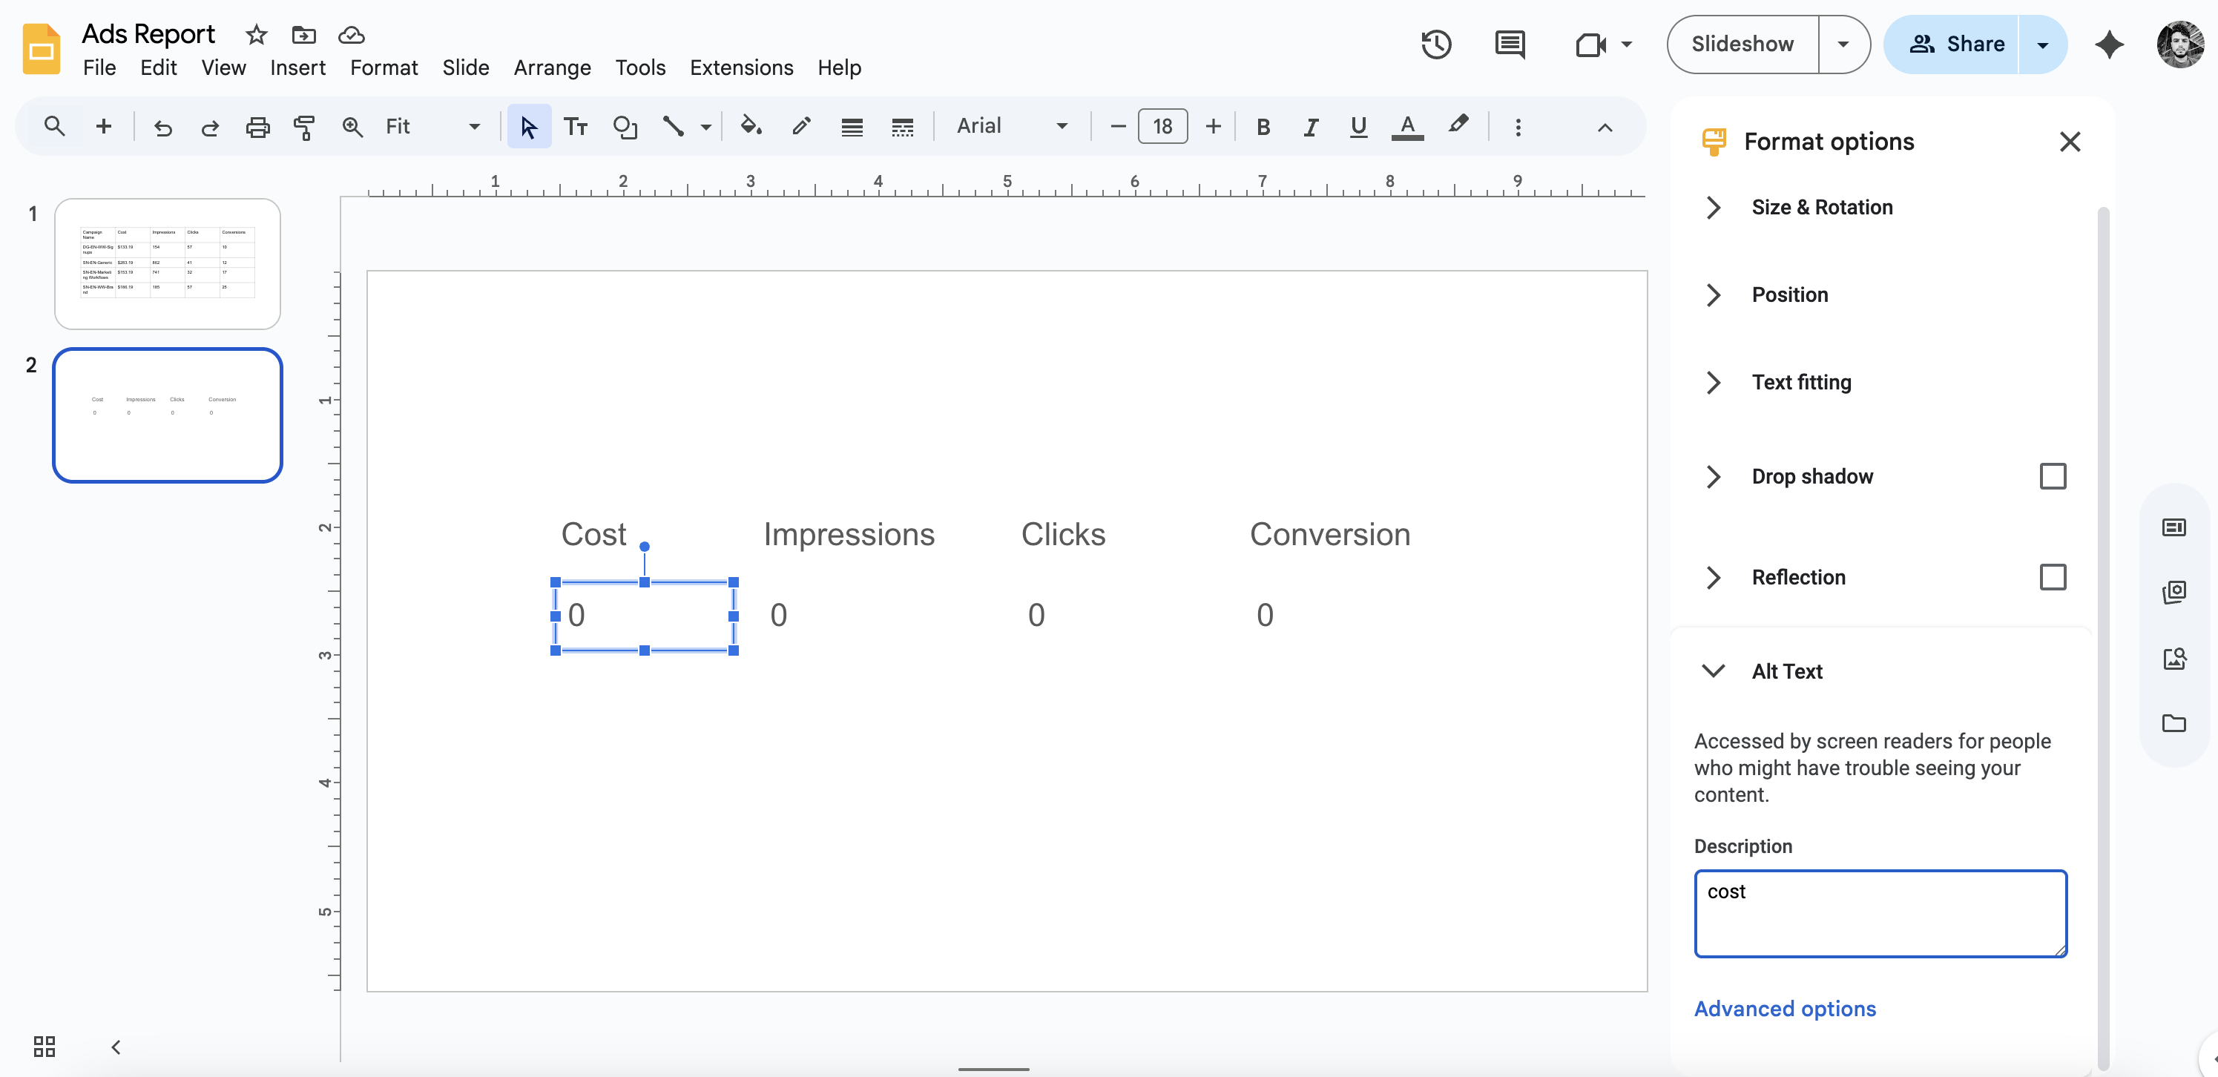2218x1077 pixels.
Task: Open Gemini sparkle assistant icon
Action: (x=2109, y=44)
